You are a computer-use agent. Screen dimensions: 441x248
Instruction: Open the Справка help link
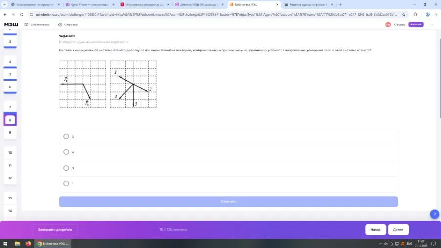[x=68, y=25]
